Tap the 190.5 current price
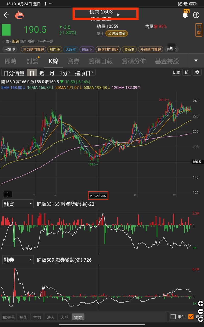Screen dimensions: 204x327 pyautogui.click(x=35, y=30)
